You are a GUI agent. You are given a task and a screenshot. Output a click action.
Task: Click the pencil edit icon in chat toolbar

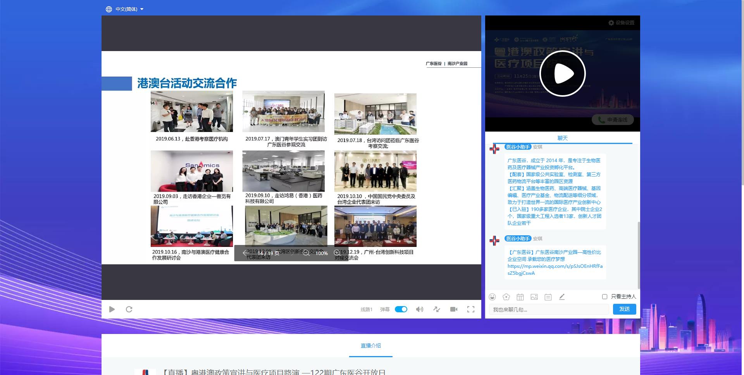click(x=562, y=297)
